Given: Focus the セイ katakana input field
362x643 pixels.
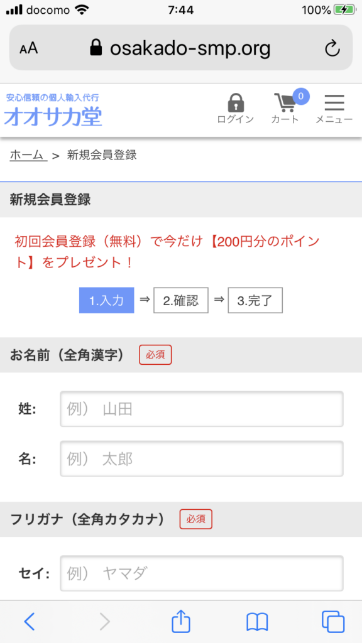Looking at the screenshot, I should pyautogui.click(x=202, y=573).
